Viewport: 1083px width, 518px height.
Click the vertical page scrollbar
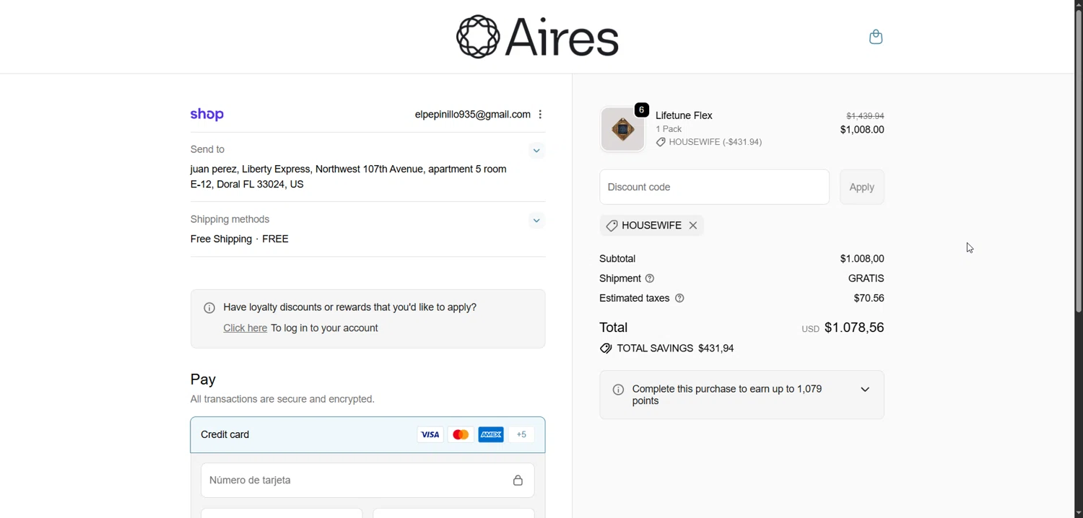coord(1078,162)
